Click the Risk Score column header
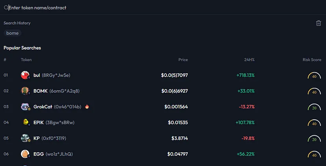The height and width of the screenshot is (166, 326). pyautogui.click(x=312, y=60)
